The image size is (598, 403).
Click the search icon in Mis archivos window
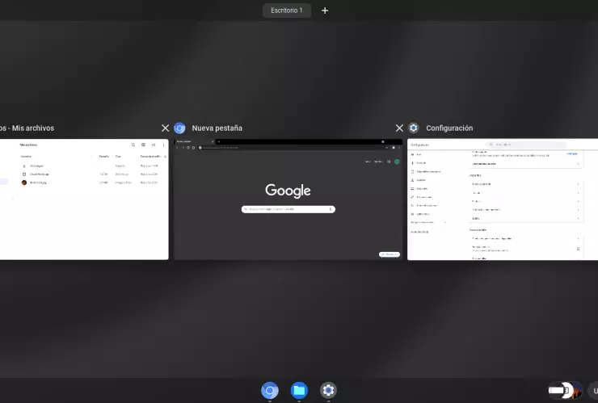point(133,145)
